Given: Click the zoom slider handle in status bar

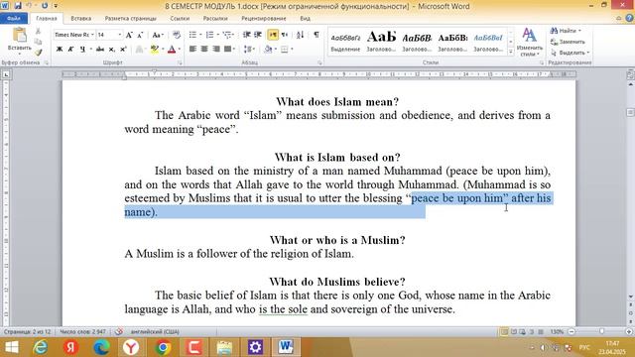Looking at the screenshot, I should click(x=602, y=331).
